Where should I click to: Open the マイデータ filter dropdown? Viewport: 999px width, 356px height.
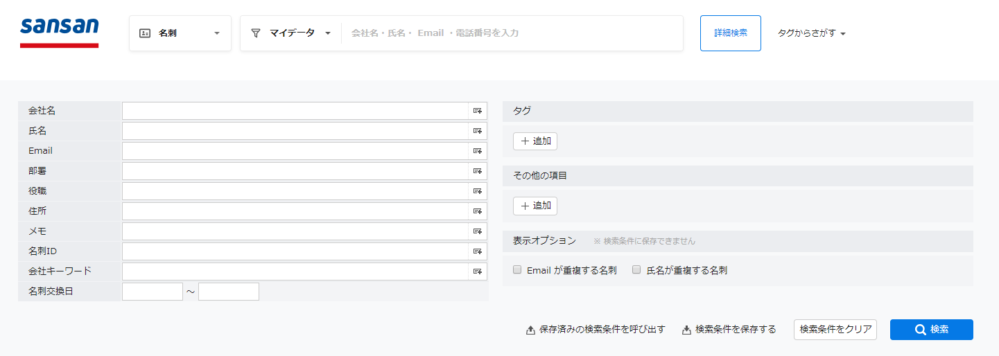[291, 33]
